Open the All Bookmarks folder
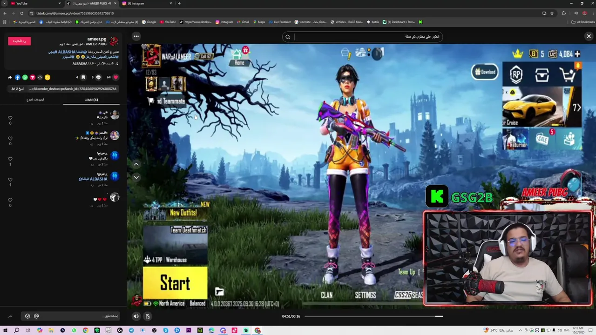 pyautogui.click(x=583, y=22)
